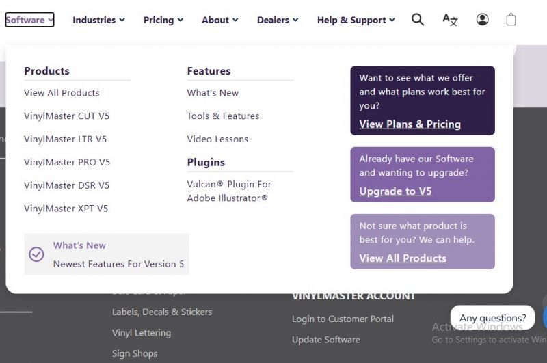Click the Upgrade to V5 link
Viewport: 547px width, 363px height.
(395, 191)
